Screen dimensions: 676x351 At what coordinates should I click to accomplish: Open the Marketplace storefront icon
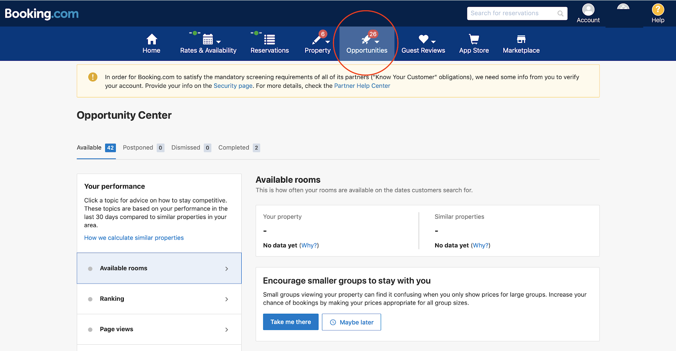(521, 39)
